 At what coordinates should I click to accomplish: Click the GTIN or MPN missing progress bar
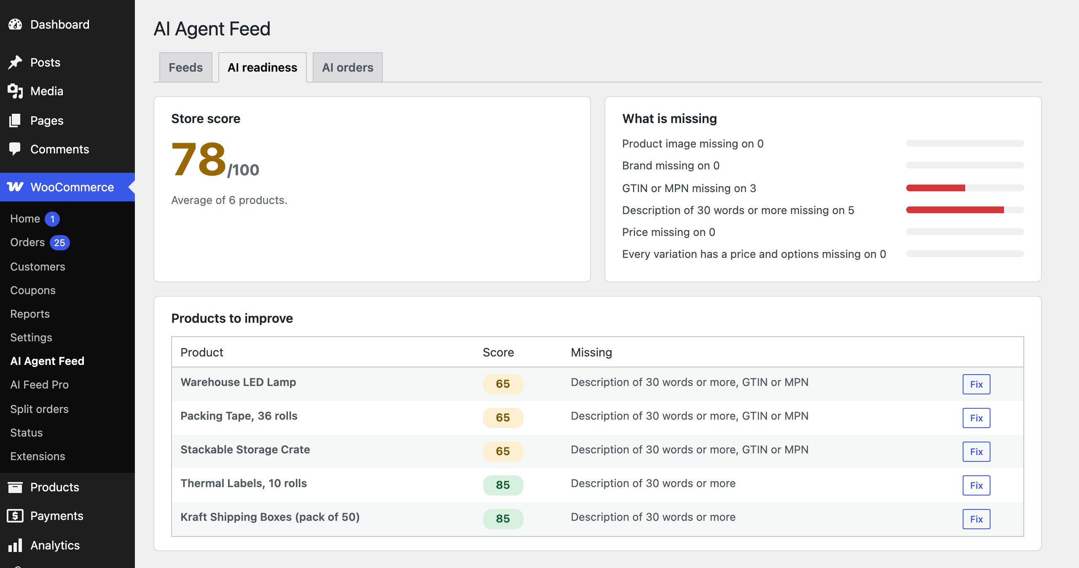pos(965,188)
